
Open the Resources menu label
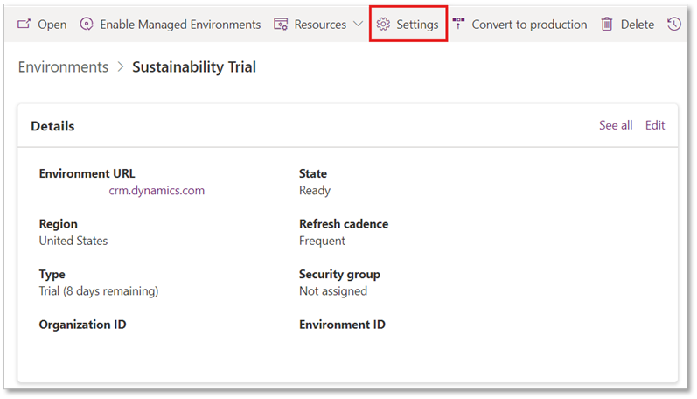320,24
